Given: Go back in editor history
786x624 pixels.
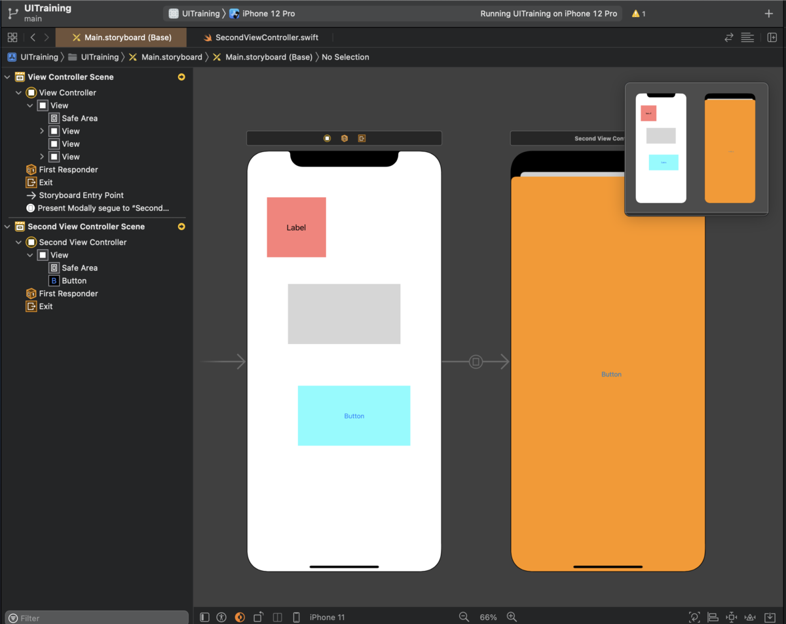Looking at the screenshot, I should pyautogui.click(x=33, y=37).
